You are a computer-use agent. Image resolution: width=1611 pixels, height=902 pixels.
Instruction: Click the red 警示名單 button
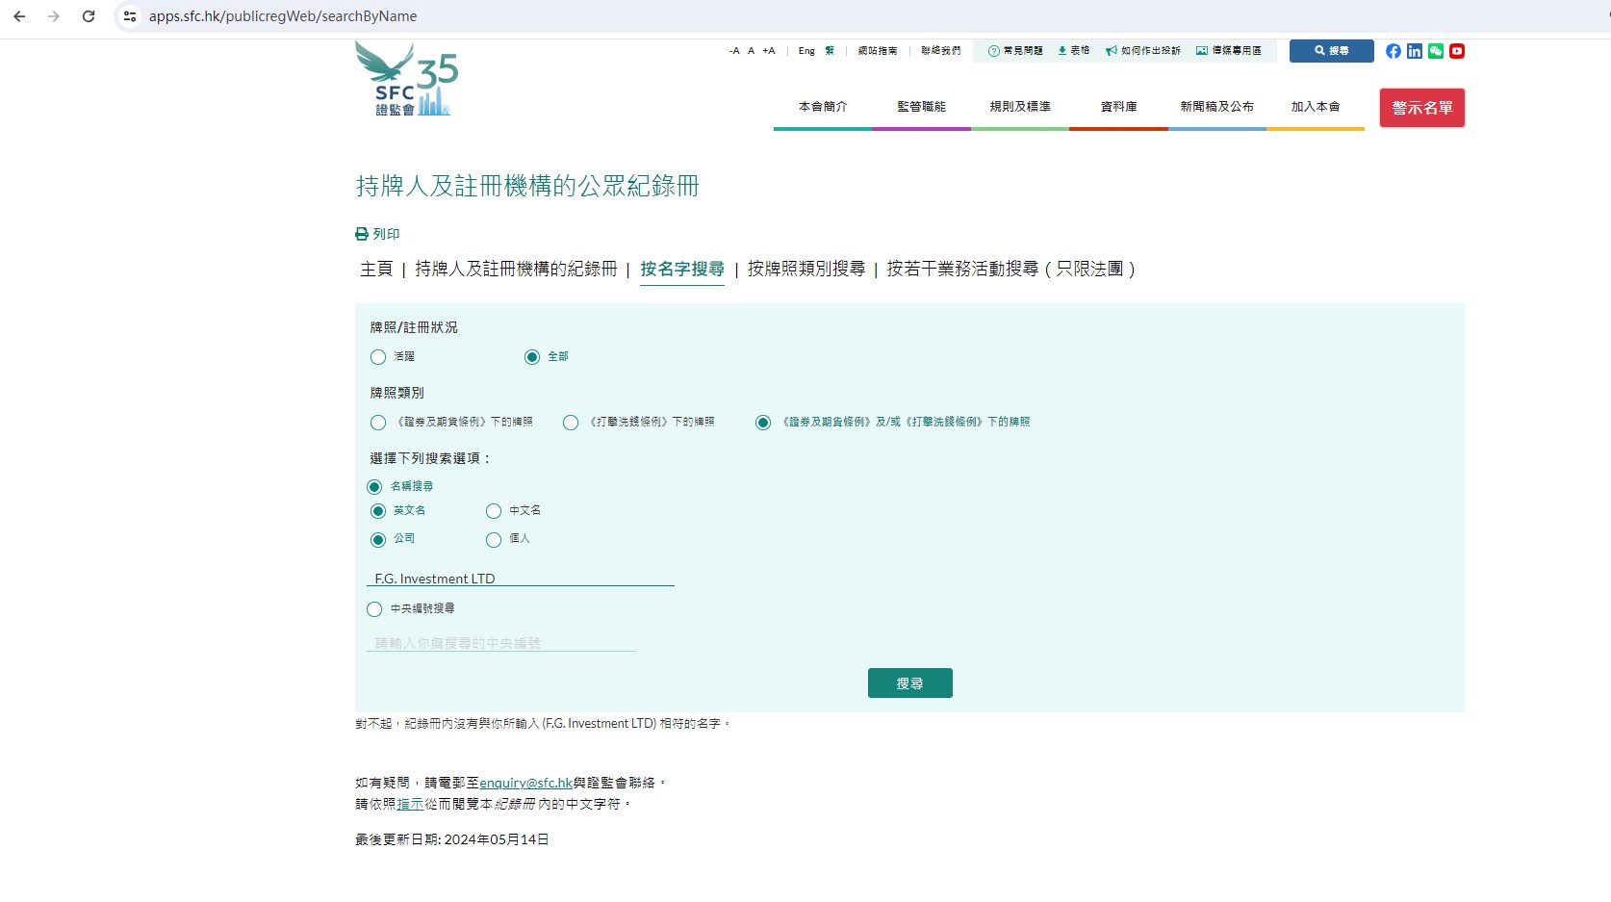coord(1422,108)
